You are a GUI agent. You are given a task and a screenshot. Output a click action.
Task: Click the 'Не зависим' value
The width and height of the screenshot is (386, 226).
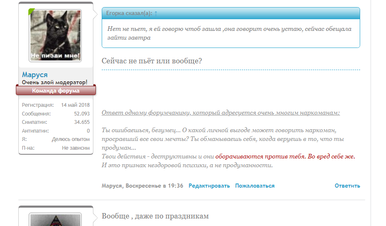point(76,148)
